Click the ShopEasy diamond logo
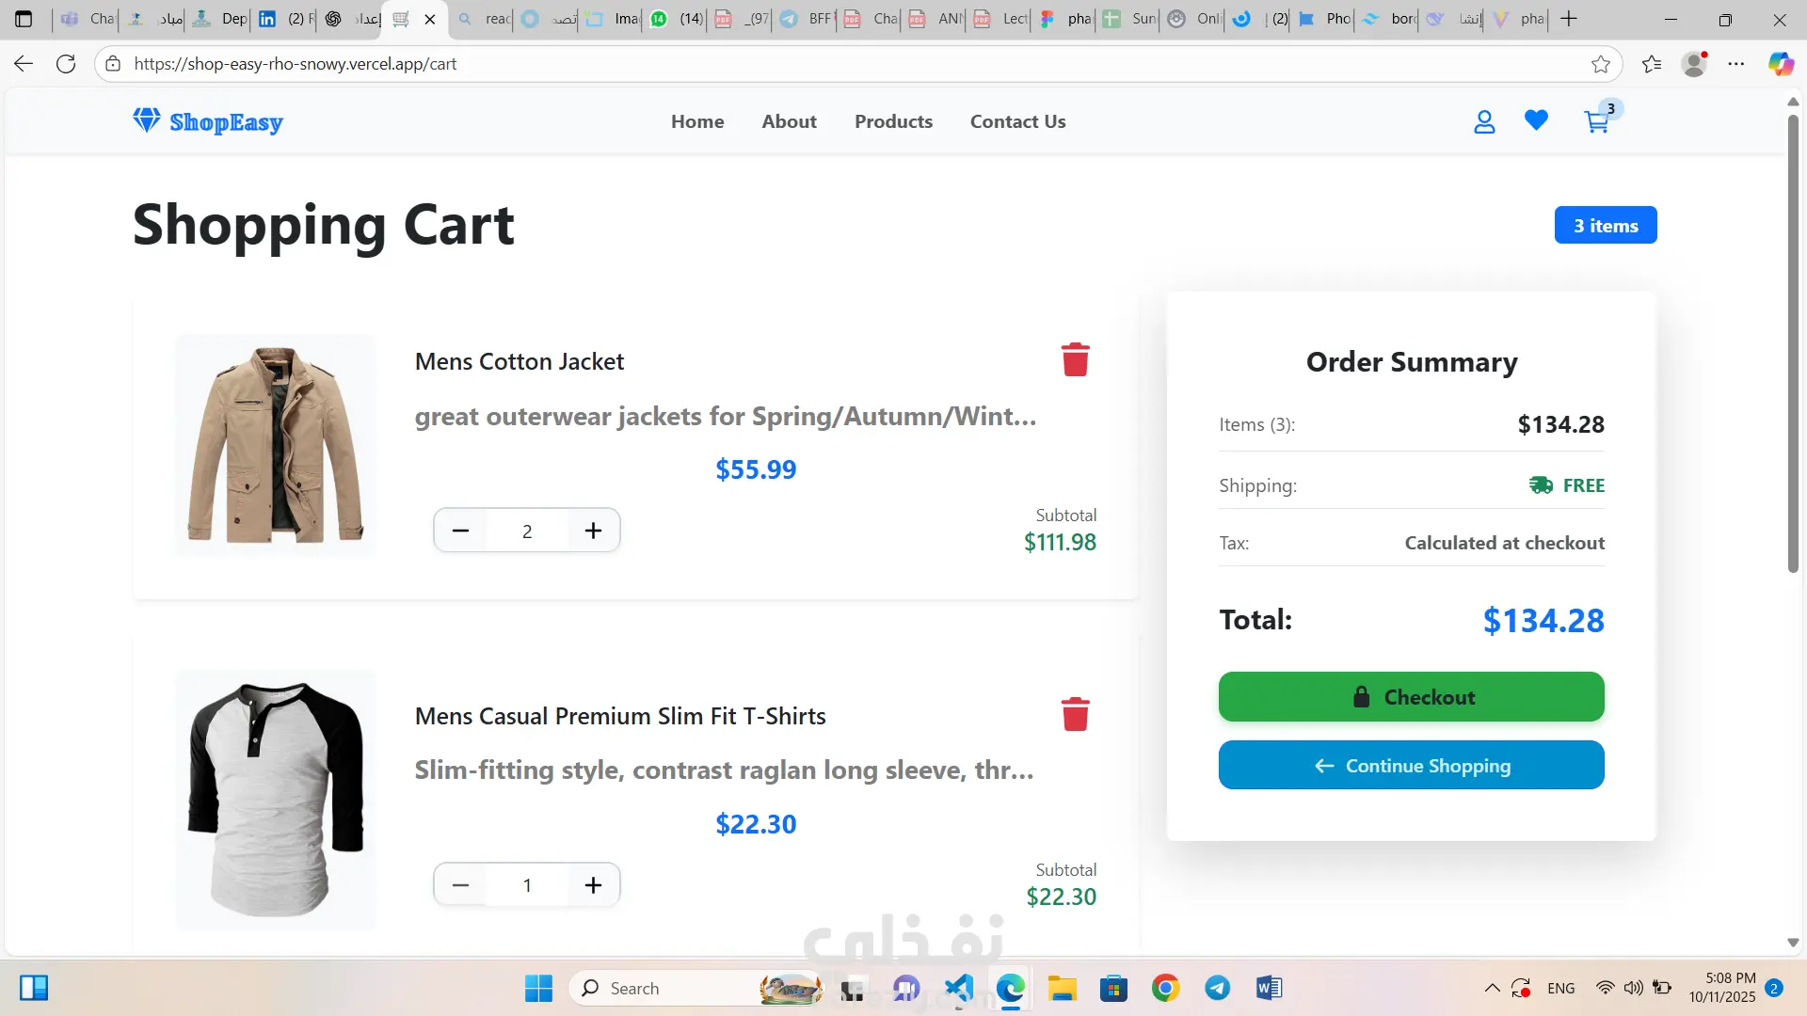The width and height of the screenshot is (1807, 1016). 147,120
